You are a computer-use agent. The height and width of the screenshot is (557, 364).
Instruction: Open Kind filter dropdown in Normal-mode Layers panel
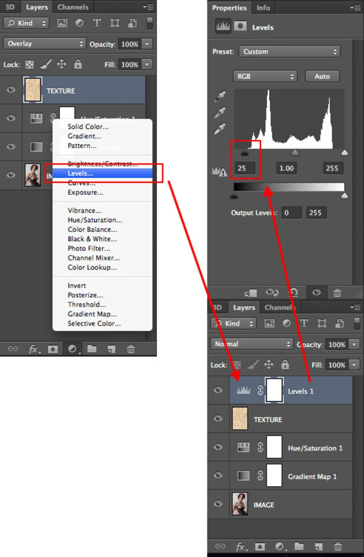tap(233, 323)
